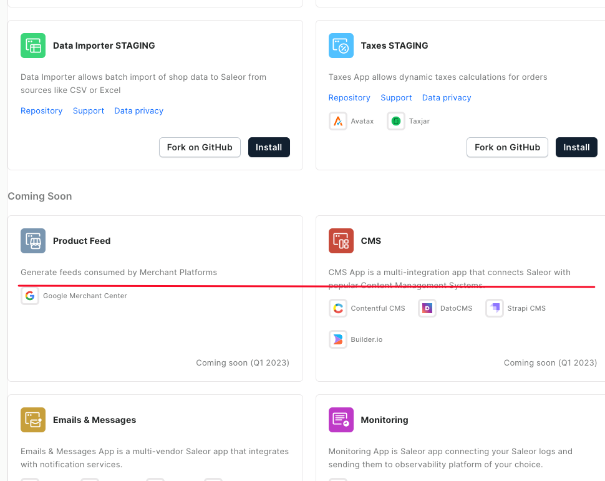The width and height of the screenshot is (605, 481).
Task: Click the Contentful CMS integration icon
Action: coord(337,308)
